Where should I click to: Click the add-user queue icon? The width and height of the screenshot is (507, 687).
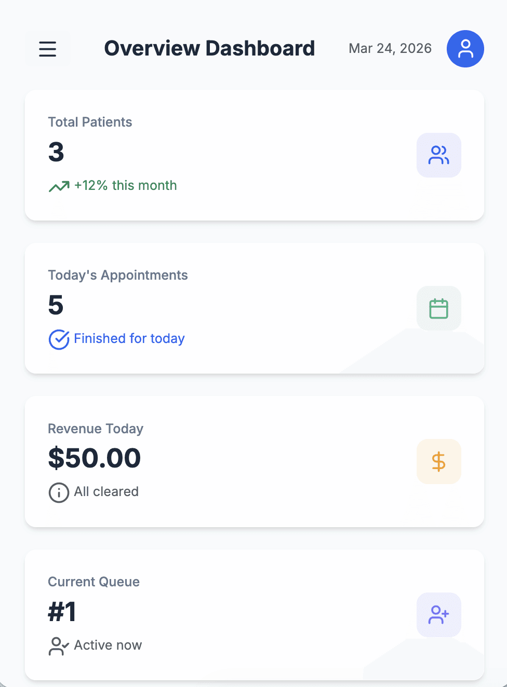[439, 615]
